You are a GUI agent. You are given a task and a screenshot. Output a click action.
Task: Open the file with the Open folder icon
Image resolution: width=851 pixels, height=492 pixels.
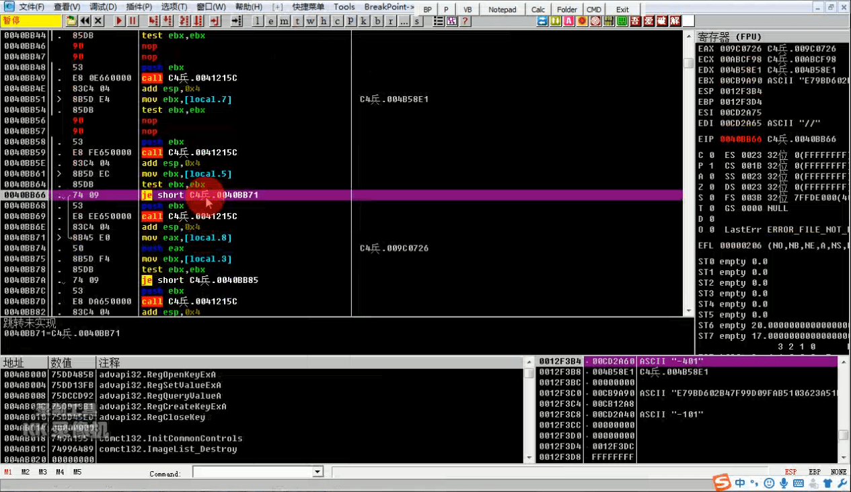click(x=71, y=21)
